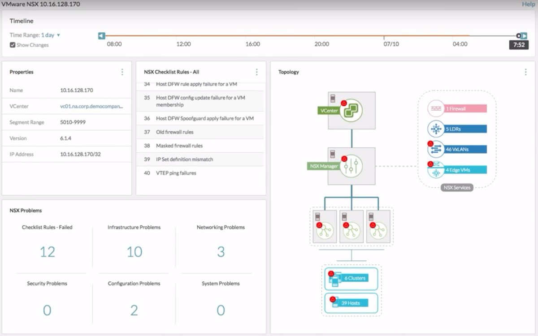Image resolution: width=538 pixels, height=336 pixels.
Task: Open the Time Range 1 day dropdown
Action: click(x=51, y=35)
